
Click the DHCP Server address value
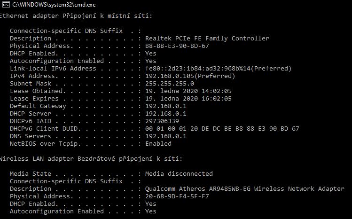click(166, 114)
